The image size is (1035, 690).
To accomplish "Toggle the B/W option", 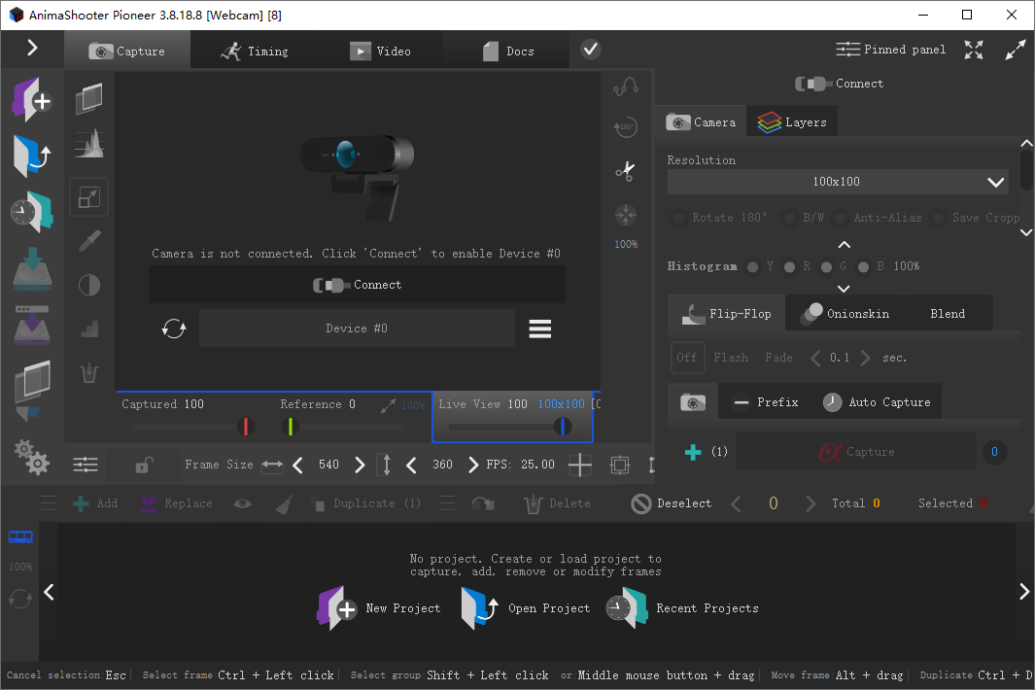I will click(x=803, y=218).
